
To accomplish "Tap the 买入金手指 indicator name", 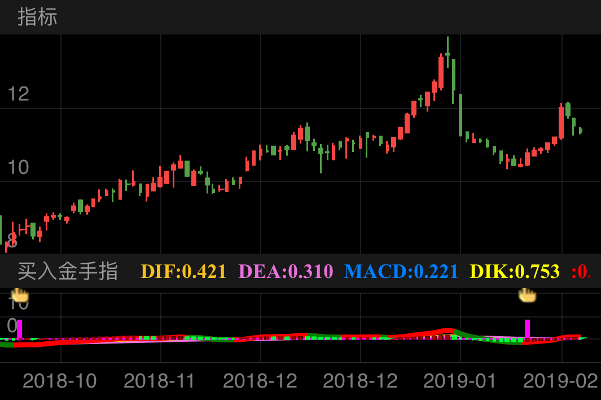I will (68, 272).
